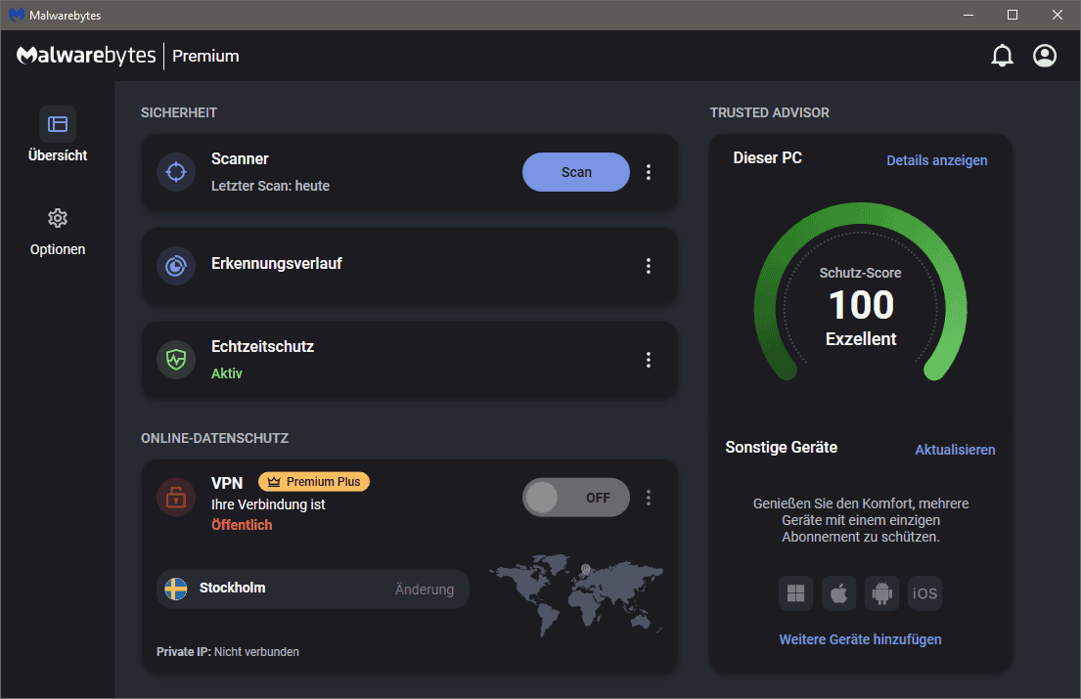Click the Swedish flag icon
This screenshot has width=1081, height=699.
click(176, 589)
